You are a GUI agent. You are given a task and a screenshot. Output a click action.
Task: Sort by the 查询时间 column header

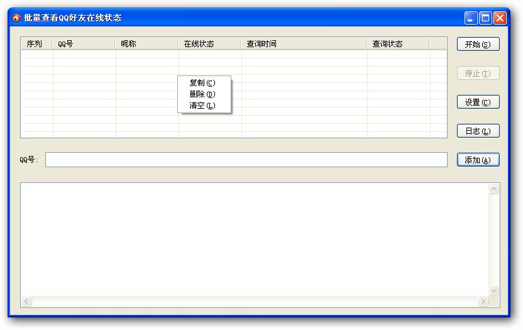point(304,44)
